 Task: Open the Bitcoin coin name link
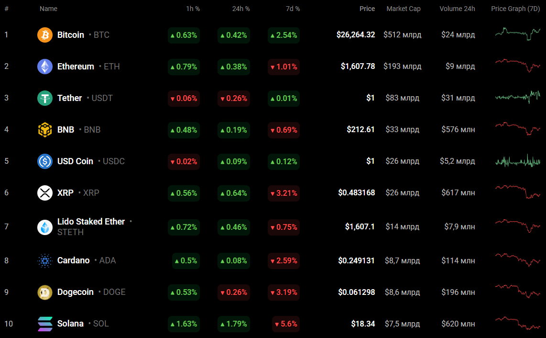[x=71, y=35]
